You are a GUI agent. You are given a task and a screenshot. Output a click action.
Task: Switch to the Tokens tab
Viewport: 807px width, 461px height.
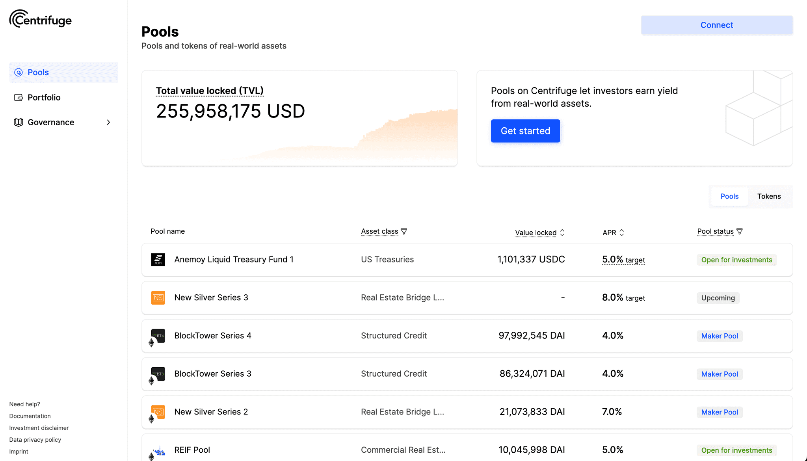click(769, 196)
